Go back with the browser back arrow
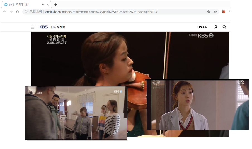The image size is (252, 149). click(5, 12)
